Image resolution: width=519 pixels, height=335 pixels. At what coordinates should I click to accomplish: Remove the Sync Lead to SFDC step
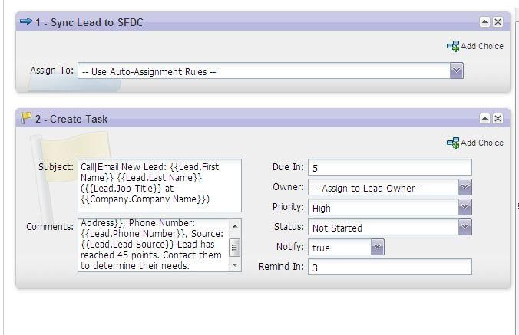(x=498, y=22)
